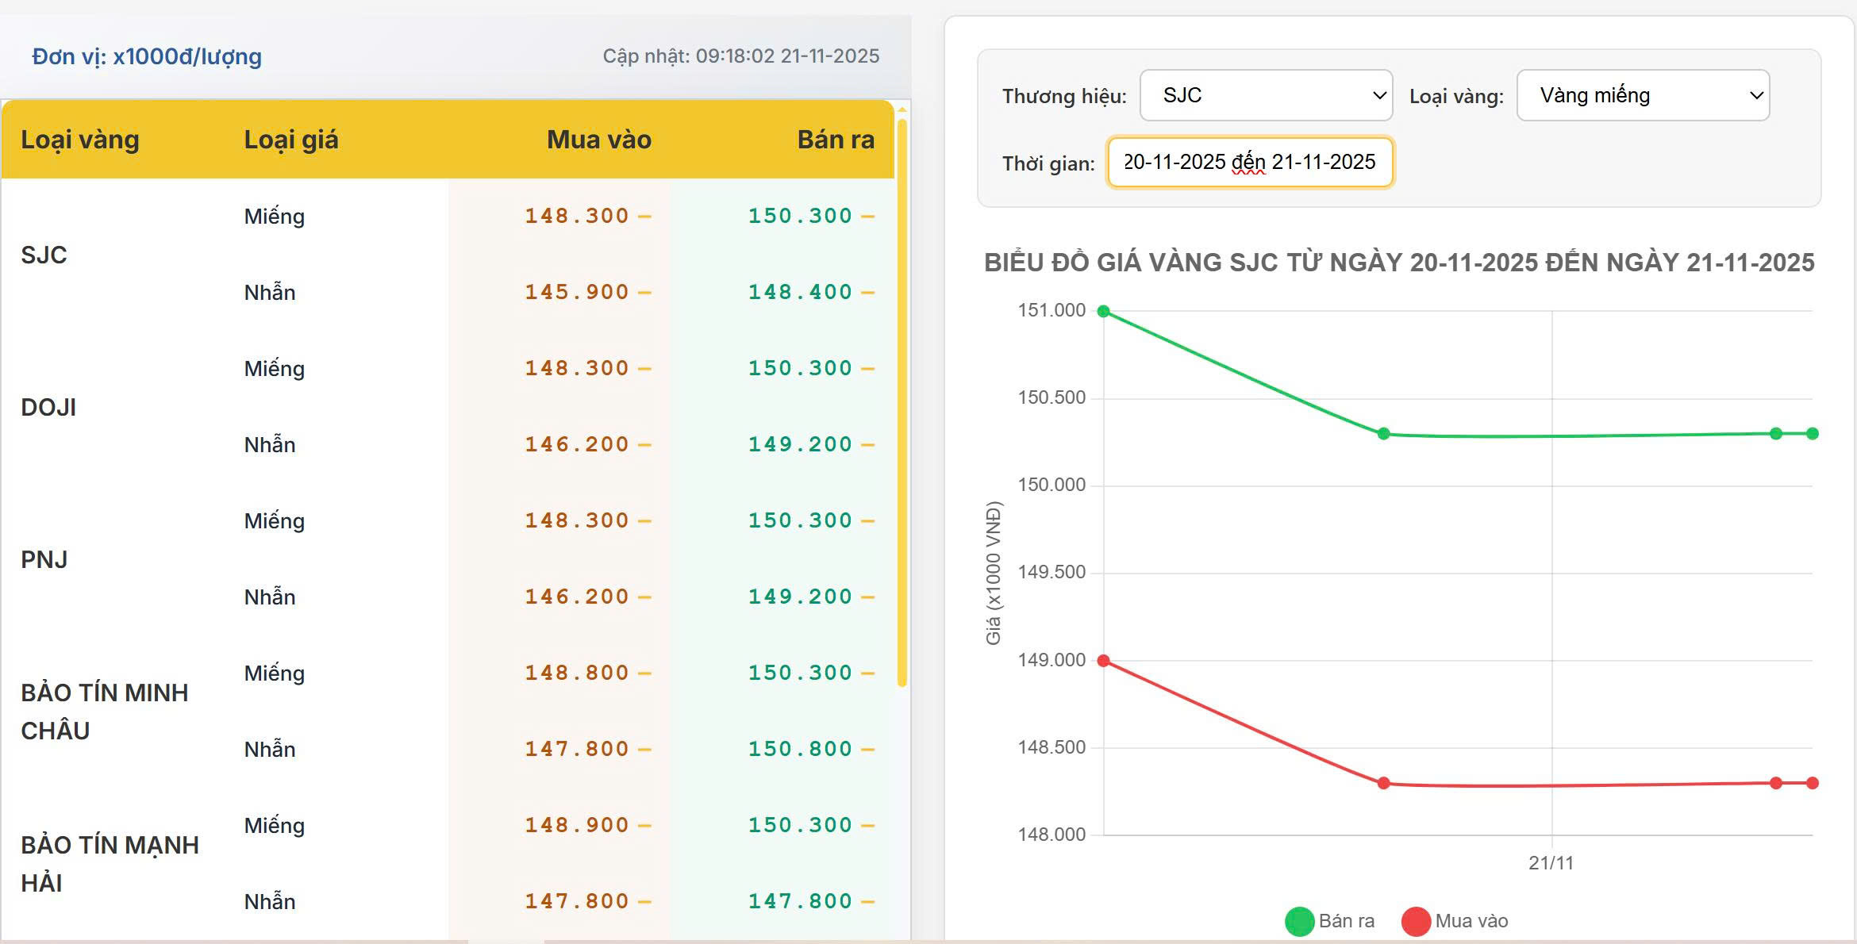Toggle the red Mua vào legend swatch
The image size is (1857, 944).
1416,921
